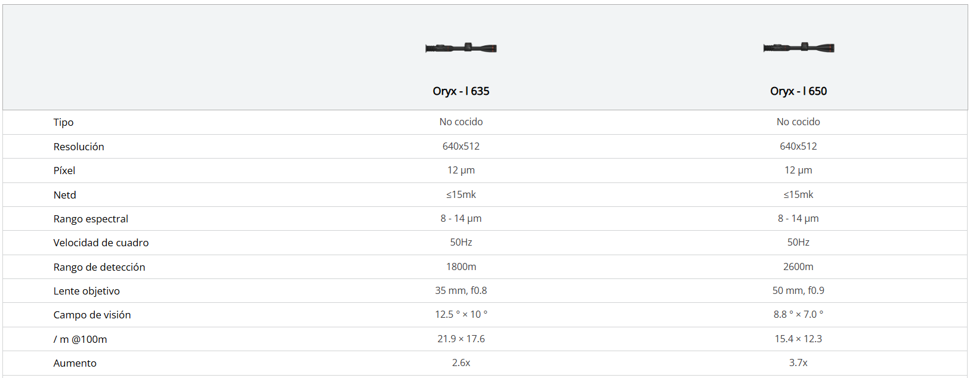Image resolution: width=970 pixels, height=378 pixels.
Task: Click the Oryx - I 650 scope image
Action: pos(798,48)
